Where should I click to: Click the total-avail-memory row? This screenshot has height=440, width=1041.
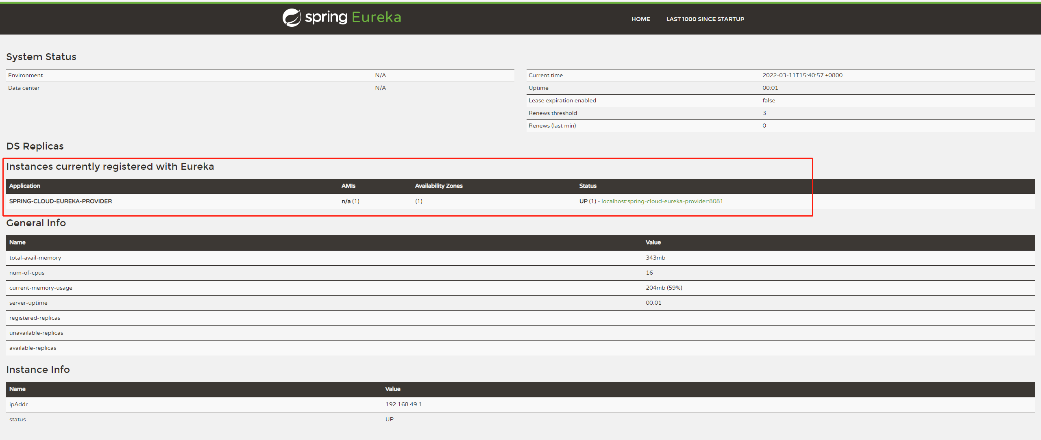pos(520,258)
